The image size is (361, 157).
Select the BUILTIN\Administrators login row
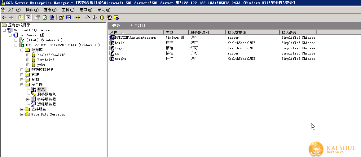212,37
